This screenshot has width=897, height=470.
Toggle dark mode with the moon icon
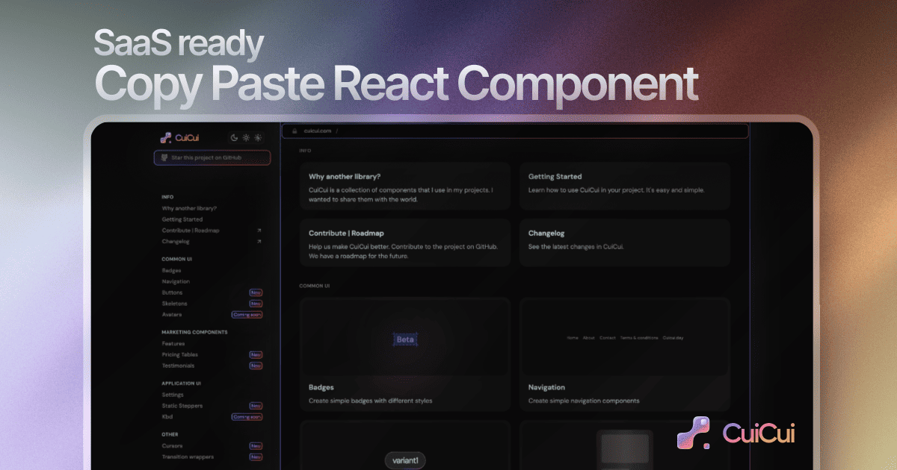pyautogui.click(x=234, y=137)
